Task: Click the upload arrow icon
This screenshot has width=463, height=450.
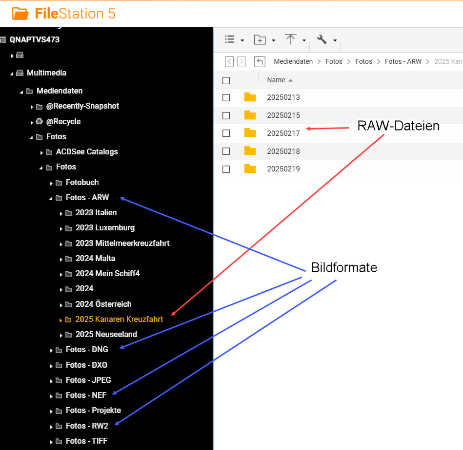Action: tap(291, 40)
